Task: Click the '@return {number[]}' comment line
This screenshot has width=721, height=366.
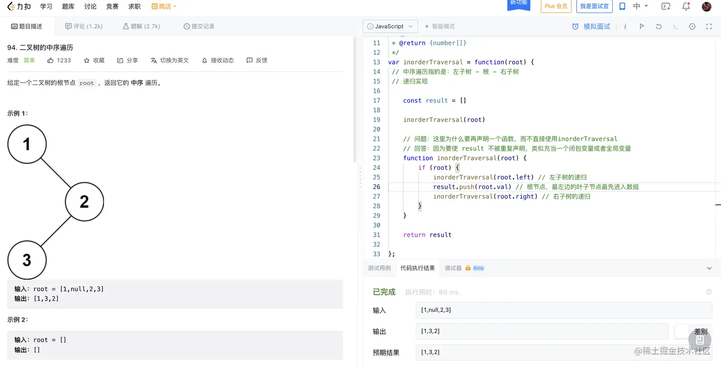Action: click(429, 43)
